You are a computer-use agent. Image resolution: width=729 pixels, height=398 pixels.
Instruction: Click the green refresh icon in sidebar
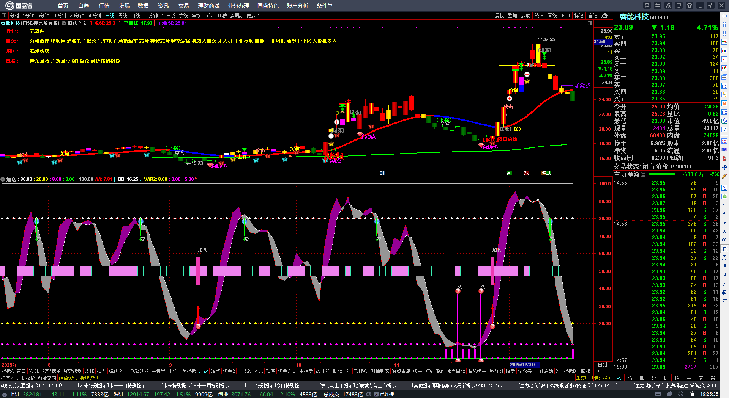click(x=724, y=197)
